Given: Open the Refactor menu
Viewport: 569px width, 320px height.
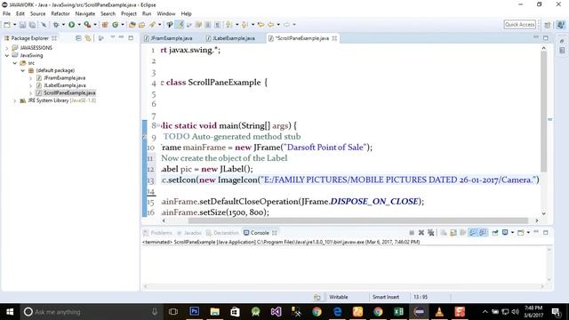Looking at the screenshot, I should (x=60, y=13).
